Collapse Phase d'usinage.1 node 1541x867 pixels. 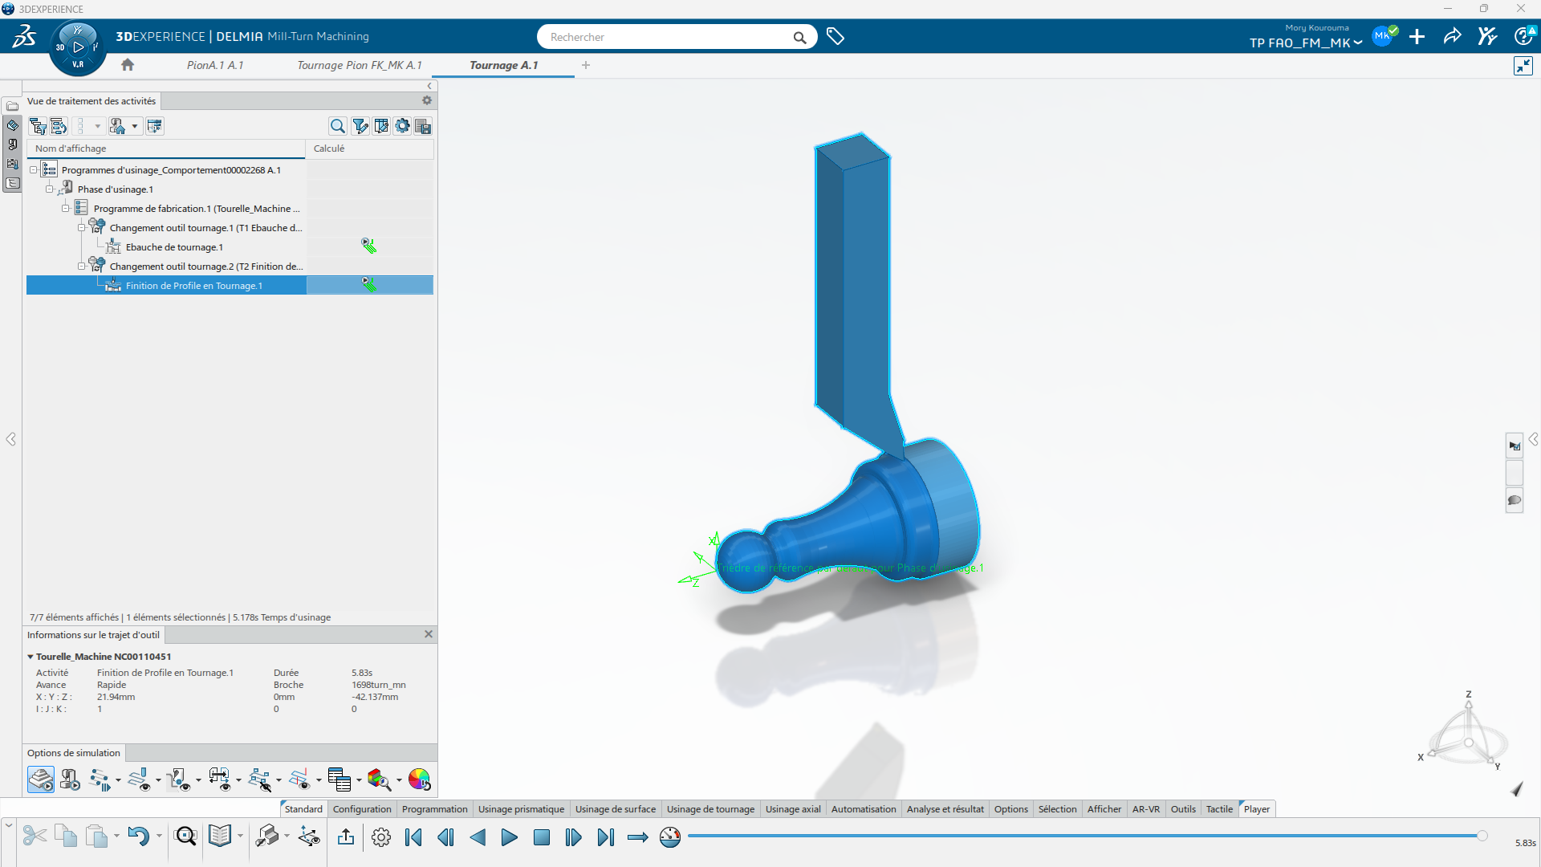coord(50,189)
